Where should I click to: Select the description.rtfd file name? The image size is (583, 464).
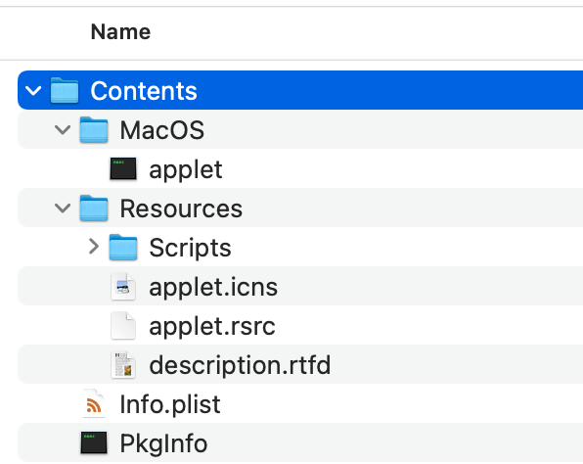coord(240,365)
